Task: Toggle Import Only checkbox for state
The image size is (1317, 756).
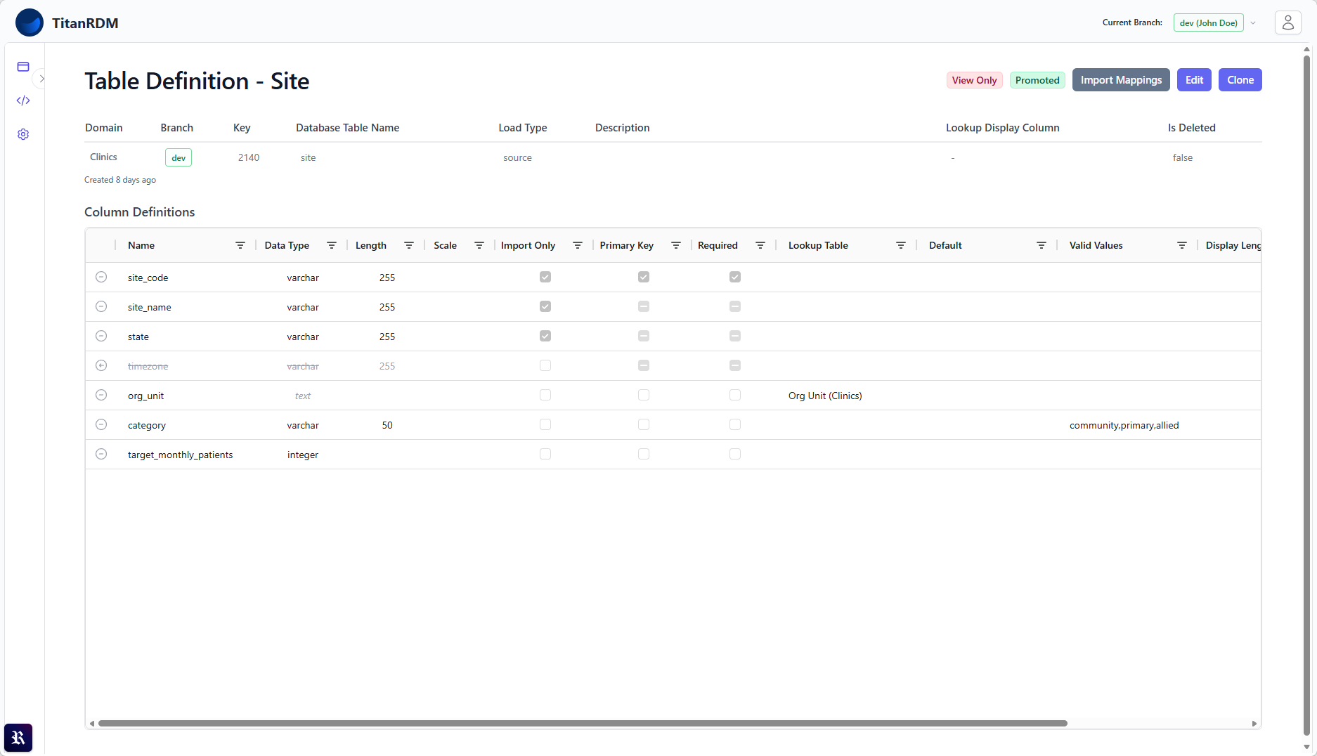Action: click(x=545, y=336)
